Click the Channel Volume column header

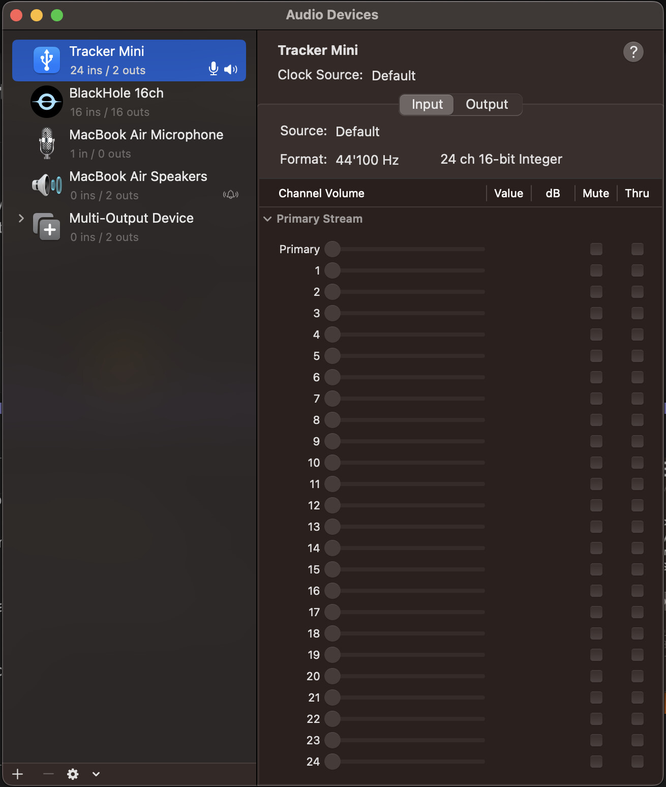point(321,193)
